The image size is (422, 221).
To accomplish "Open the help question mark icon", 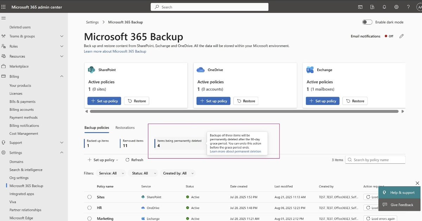I will (x=408, y=7).
